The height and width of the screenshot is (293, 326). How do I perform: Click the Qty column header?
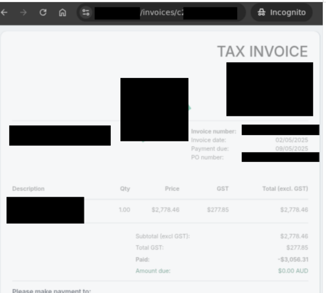[x=125, y=189]
